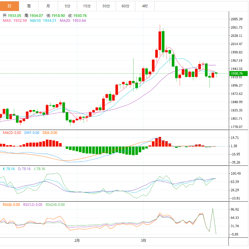Click the 19.71 MACD axis label

[x=235, y=138]
